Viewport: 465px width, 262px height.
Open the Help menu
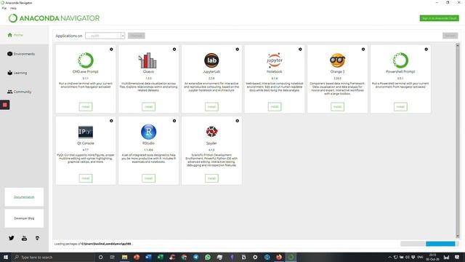click(x=13, y=8)
